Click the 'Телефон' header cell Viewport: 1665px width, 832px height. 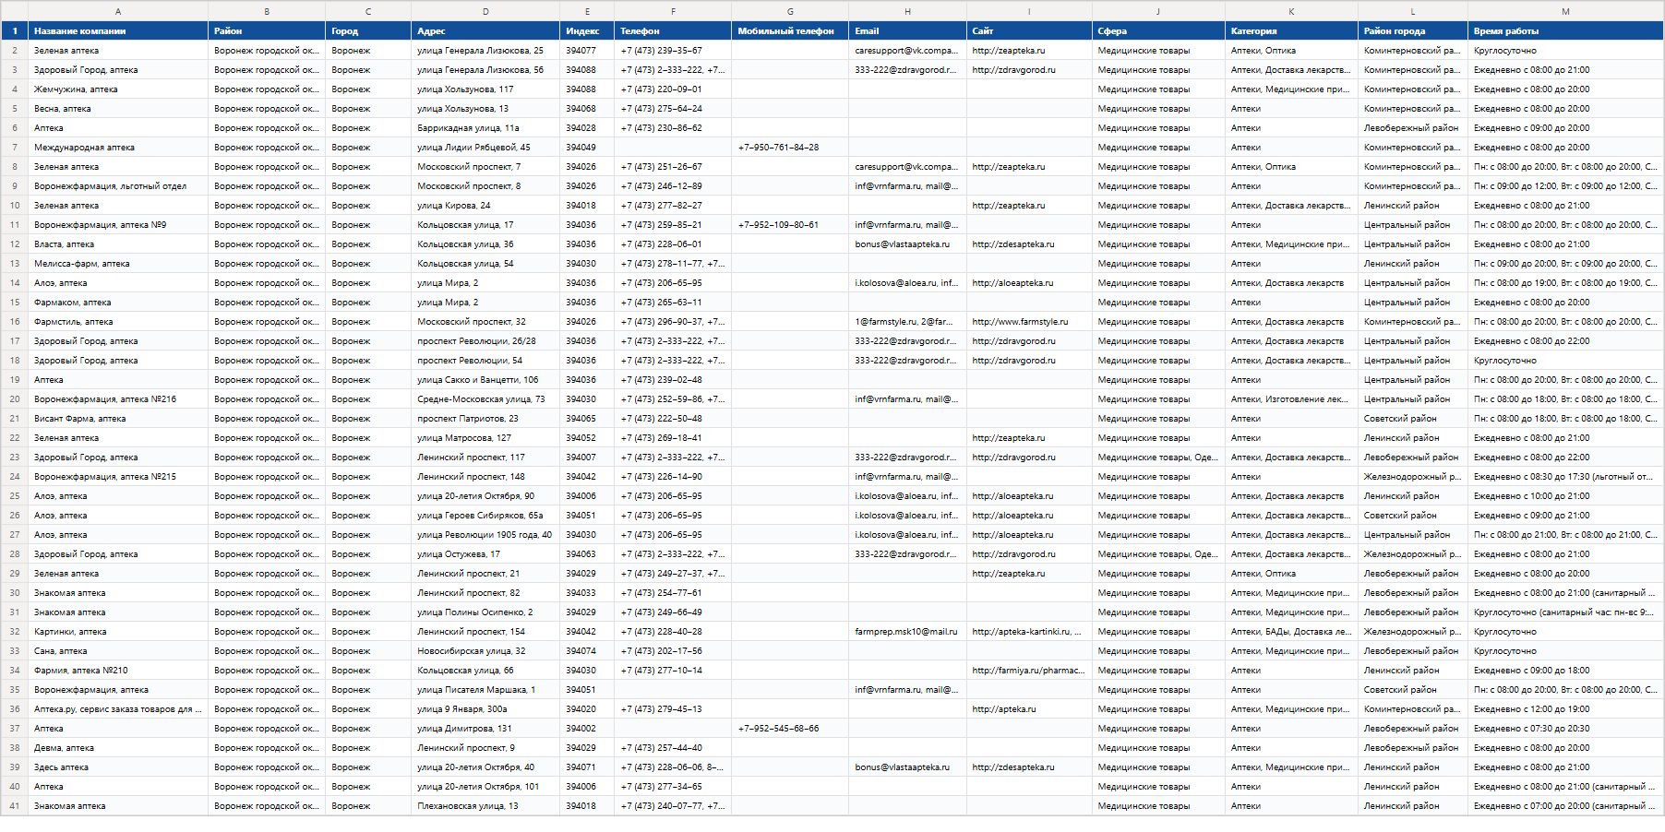point(673,31)
